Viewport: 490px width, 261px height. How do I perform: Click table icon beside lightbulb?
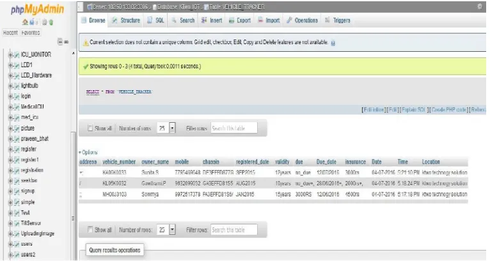(17, 86)
